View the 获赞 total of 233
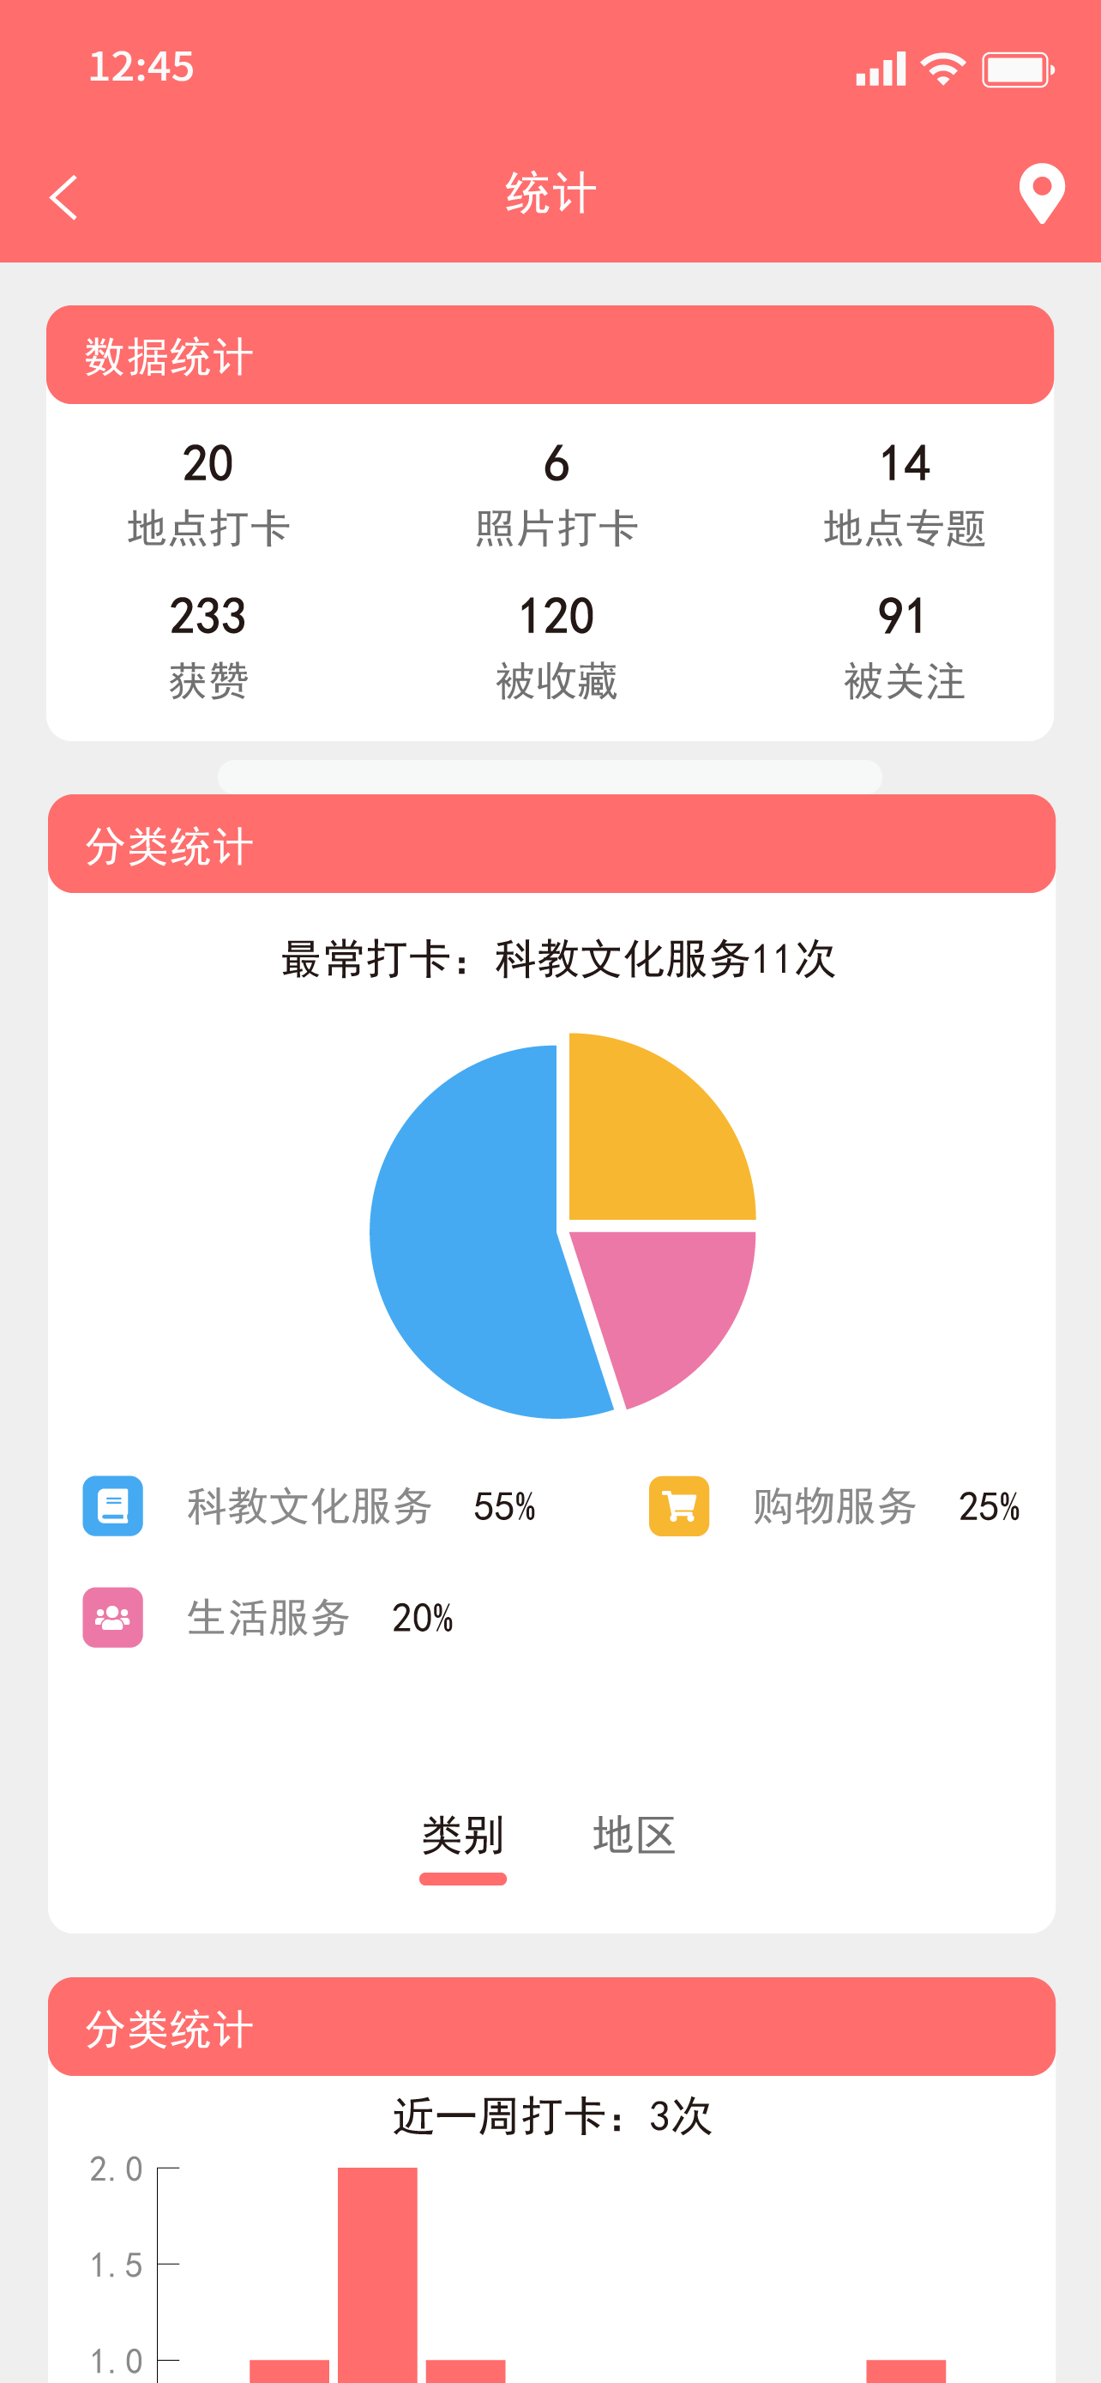 208,647
